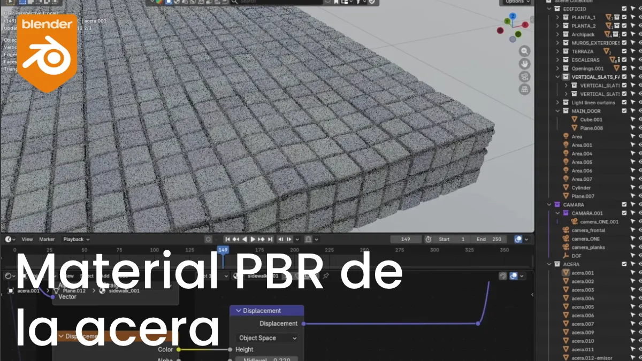The width and height of the screenshot is (642, 361).
Task: Open the timeline View menu
Action: pos(27,239)
